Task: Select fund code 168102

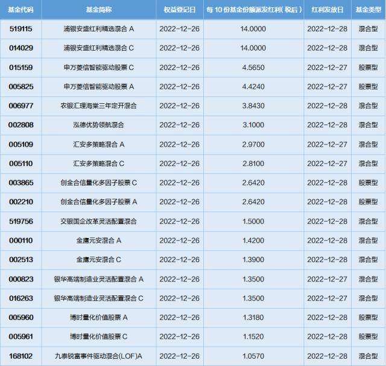Action: tap(21, 356)
